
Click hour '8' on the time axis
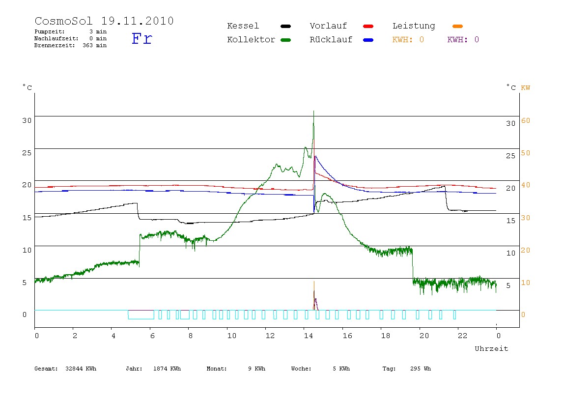[191, 336]
